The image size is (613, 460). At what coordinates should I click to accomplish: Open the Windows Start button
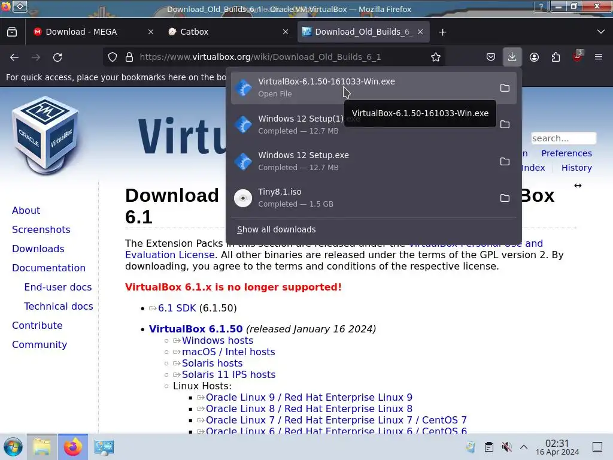pos(13,447)
